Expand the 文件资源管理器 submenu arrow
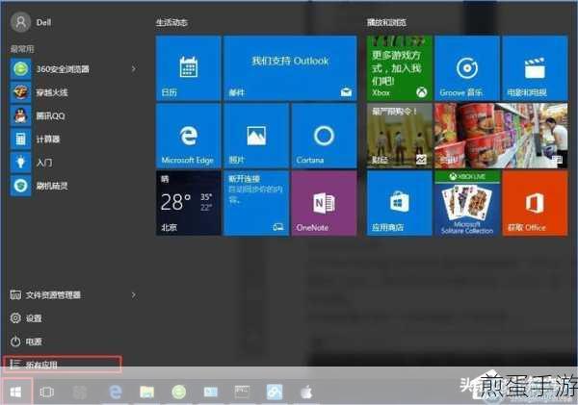The height and width of the screenshot is (405, 578). click(134, 295)
